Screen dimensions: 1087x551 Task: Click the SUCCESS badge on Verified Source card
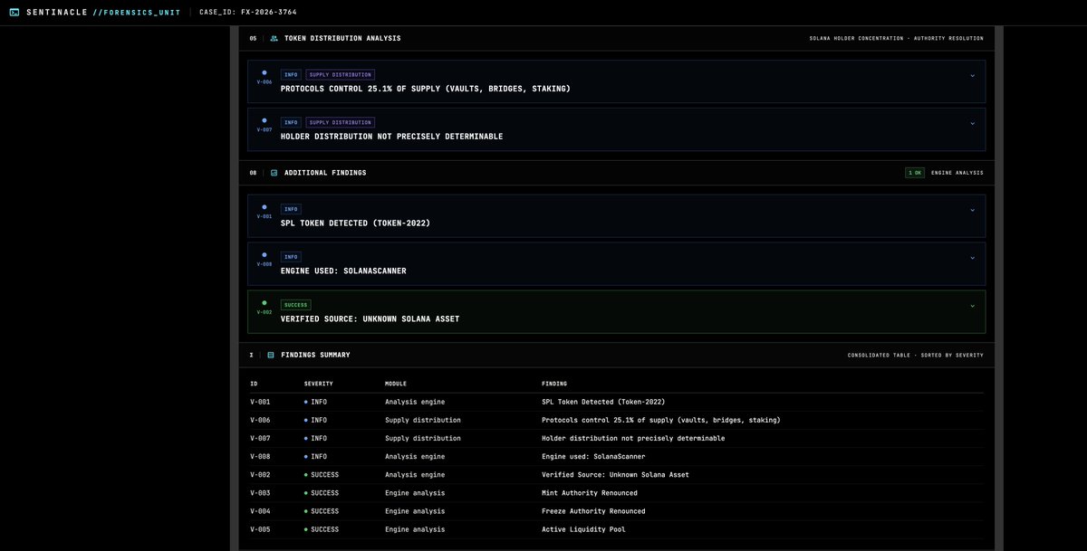296,305
